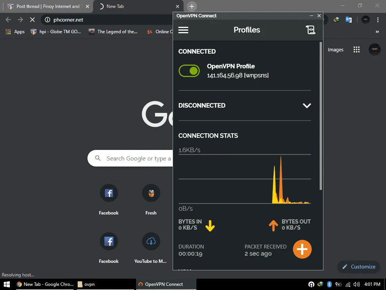This screenshot has height=290, width=386.
Task: Open the Fresh shortcut tile
Action: pos(151,200)
